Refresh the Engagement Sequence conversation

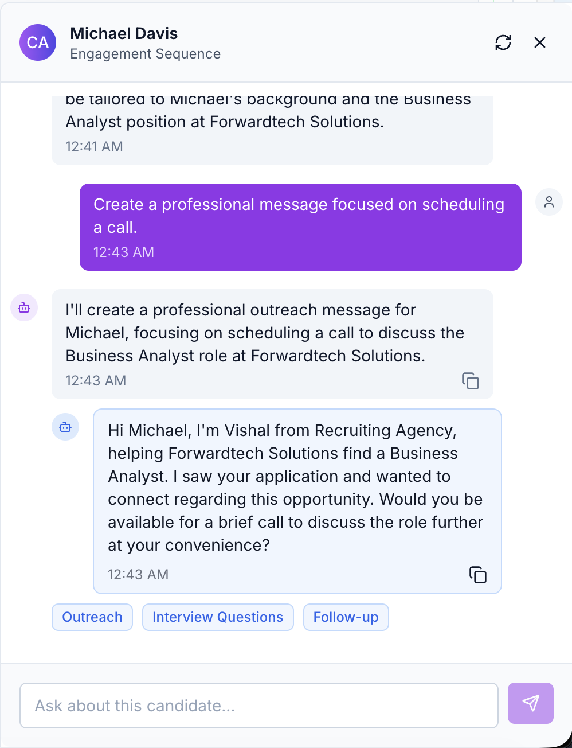click(503, 42)
